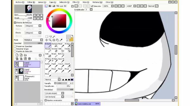Select the Binario pen tool
The image size is (190, 106).
coord(55,55)
